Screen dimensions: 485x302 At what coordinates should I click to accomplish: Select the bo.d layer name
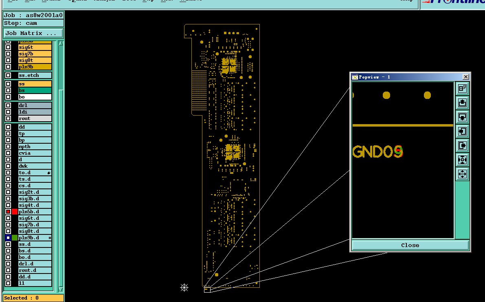click(35, 257)
